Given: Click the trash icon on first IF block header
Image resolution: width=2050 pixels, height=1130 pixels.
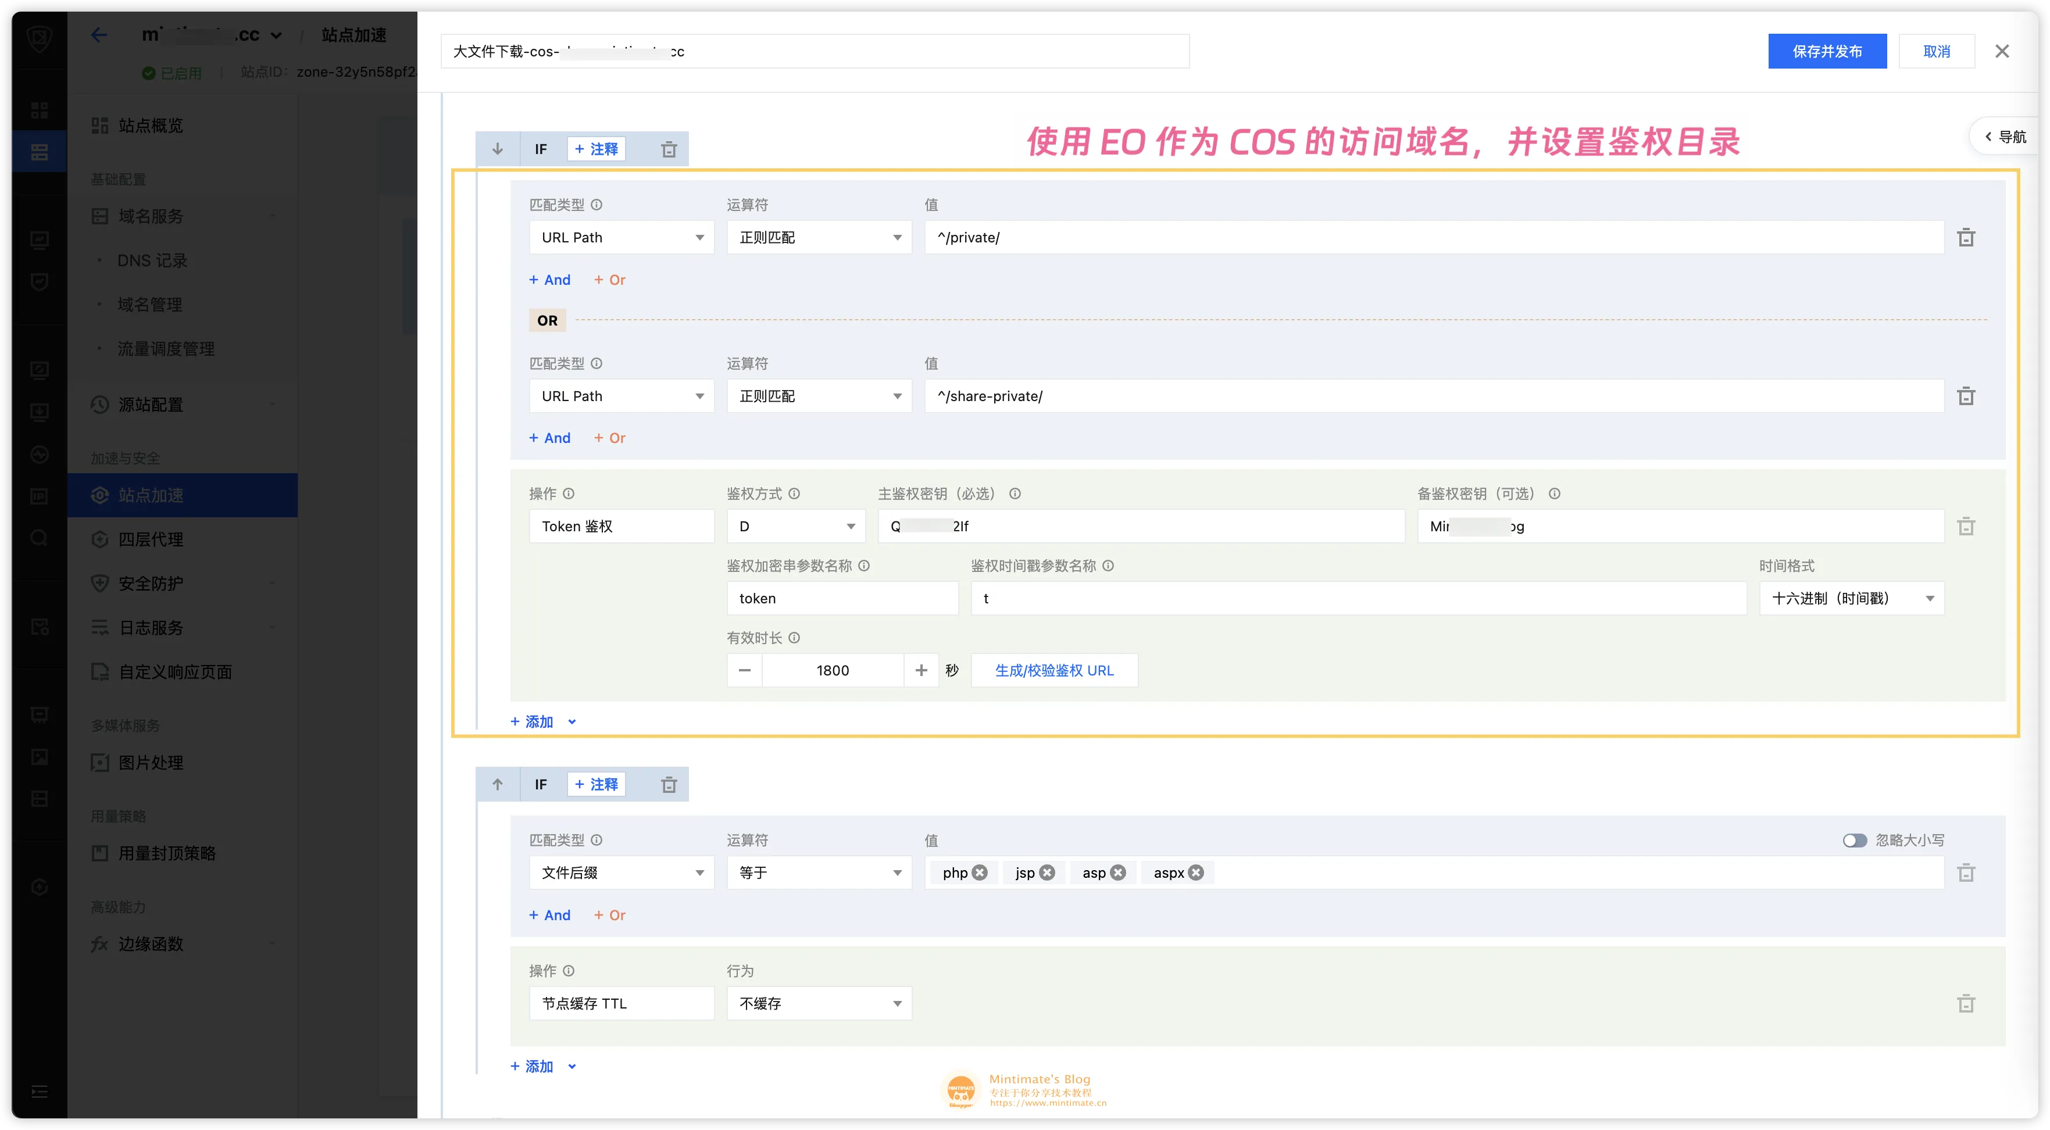Looking at the screenshot, I should pyautogui.click(x=668, y=149).
